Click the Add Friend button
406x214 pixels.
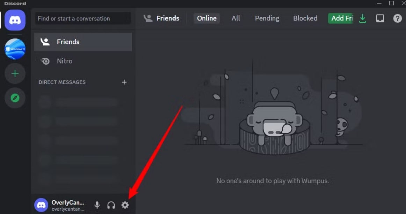click(341, 19)
